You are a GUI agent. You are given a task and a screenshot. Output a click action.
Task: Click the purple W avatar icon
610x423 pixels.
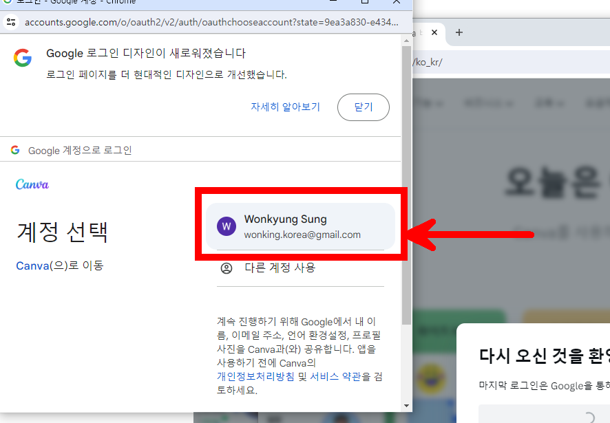tap(227, 226)
